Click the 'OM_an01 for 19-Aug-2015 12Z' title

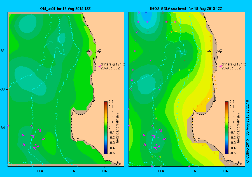(65, 9)
